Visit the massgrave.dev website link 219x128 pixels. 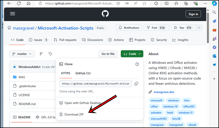coord(164,92)
